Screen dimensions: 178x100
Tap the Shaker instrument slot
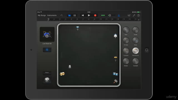[x=126, y=61]
